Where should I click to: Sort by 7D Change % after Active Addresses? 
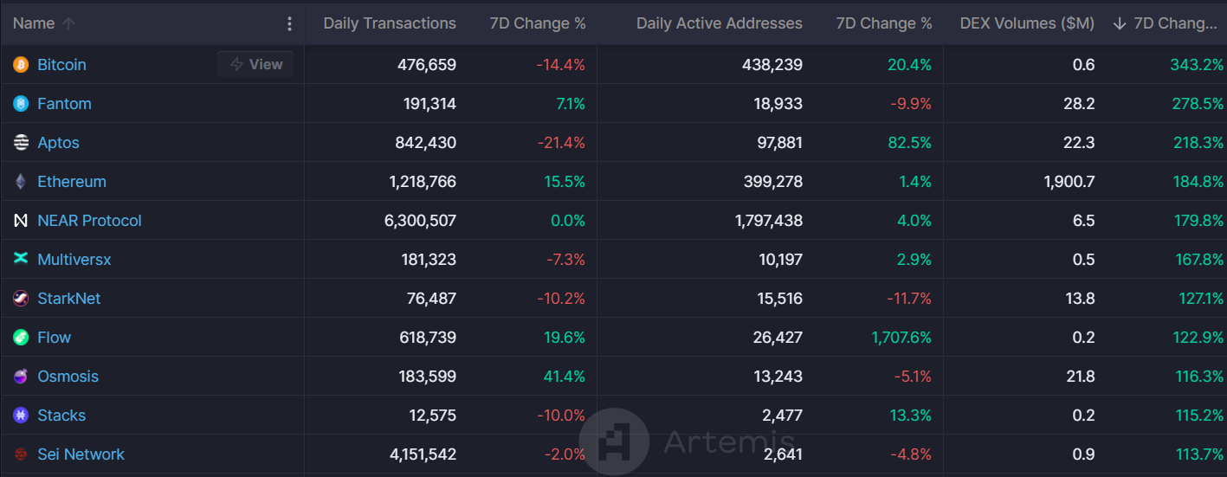(x=884, y=23)
